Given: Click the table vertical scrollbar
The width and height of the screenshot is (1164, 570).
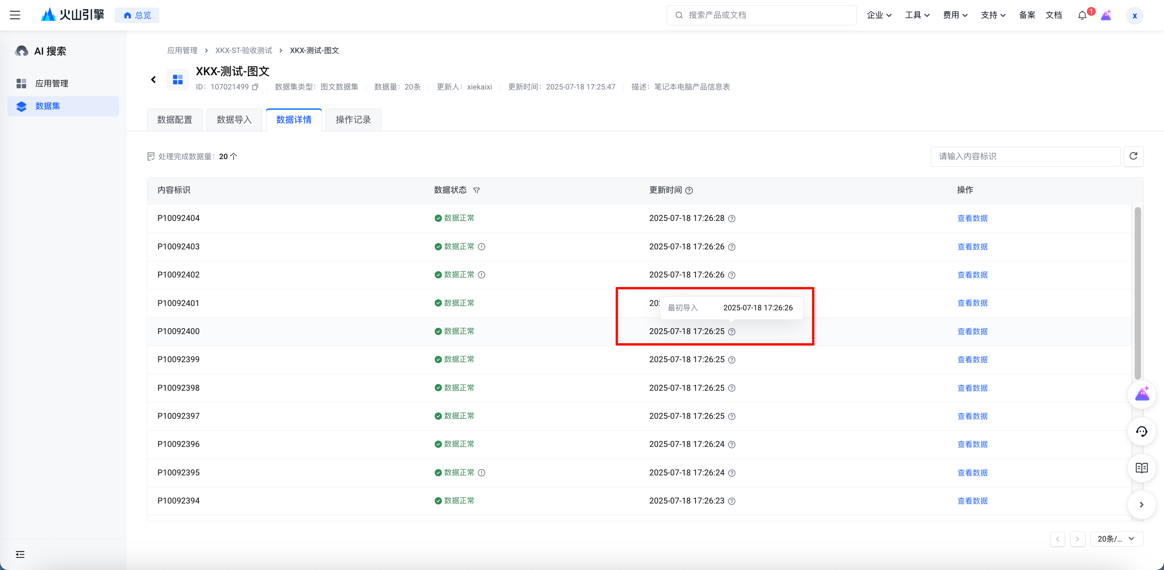Looking at the screenshot, I should tap(1137, 294).
